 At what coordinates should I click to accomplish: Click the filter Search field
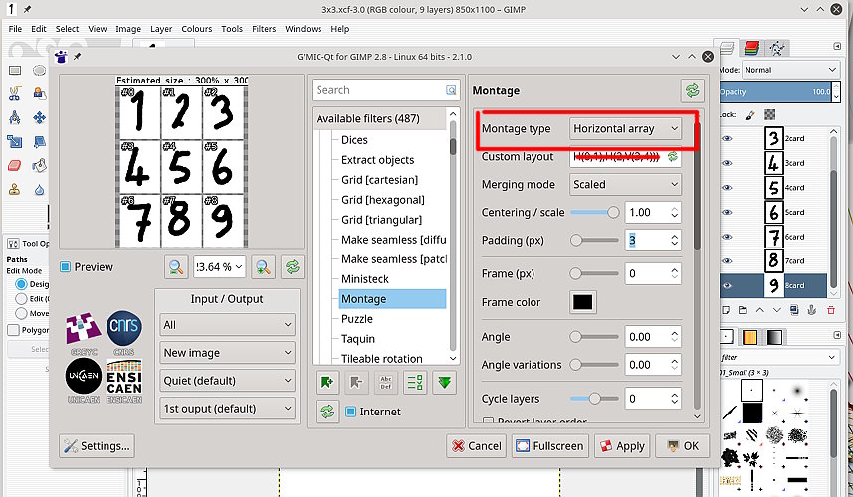(385, 90)
